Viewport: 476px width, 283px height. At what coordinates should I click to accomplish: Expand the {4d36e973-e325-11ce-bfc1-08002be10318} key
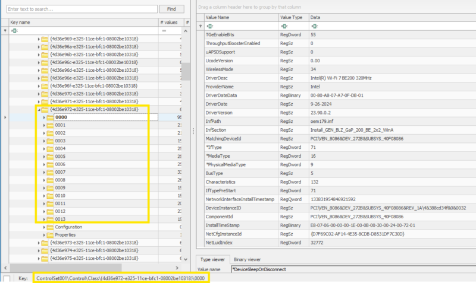(x=39, y=243)
